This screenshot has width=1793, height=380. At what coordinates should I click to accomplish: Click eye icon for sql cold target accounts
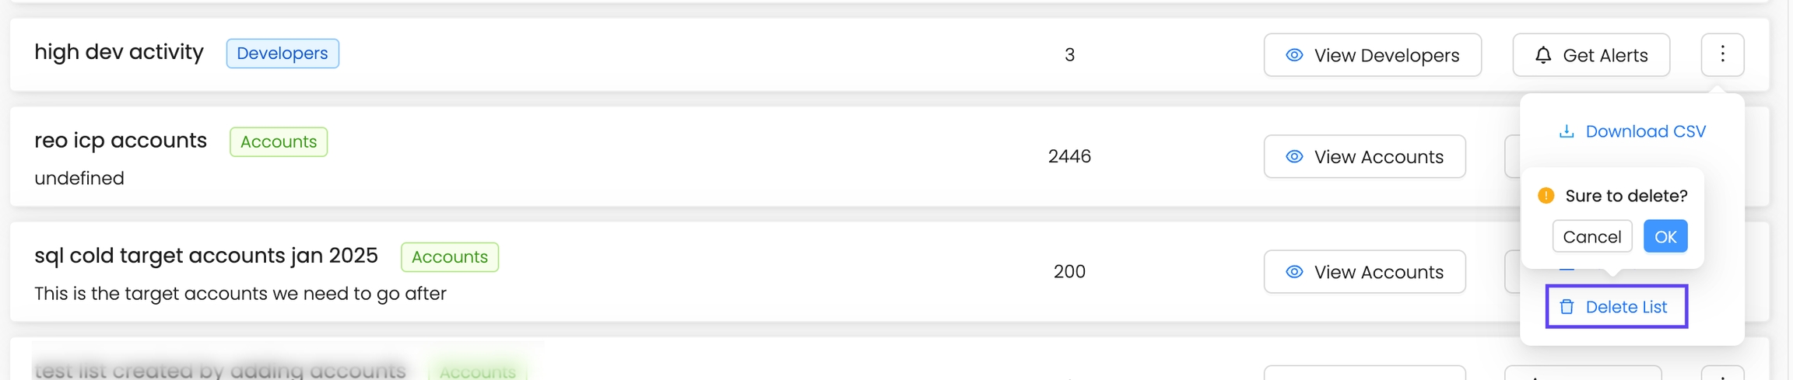(1294, 272)
